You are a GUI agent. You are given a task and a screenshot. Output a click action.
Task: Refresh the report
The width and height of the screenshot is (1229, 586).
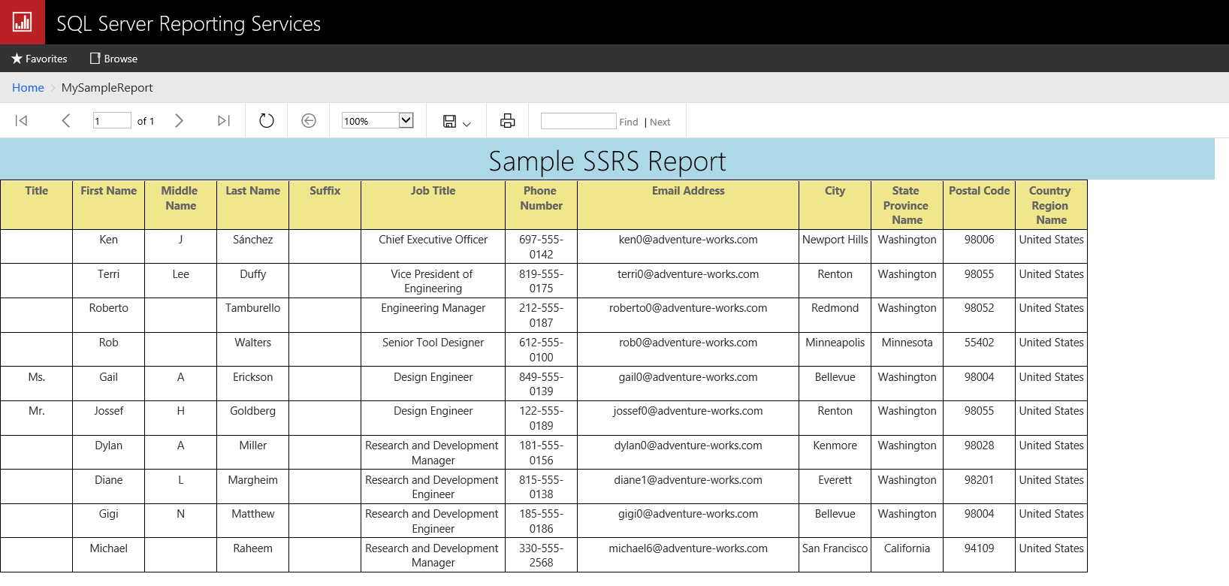click(267, 121)
